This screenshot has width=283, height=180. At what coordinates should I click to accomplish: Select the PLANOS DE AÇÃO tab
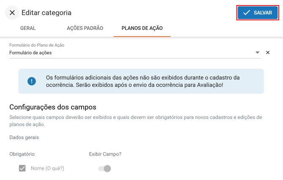pos(142,28)
